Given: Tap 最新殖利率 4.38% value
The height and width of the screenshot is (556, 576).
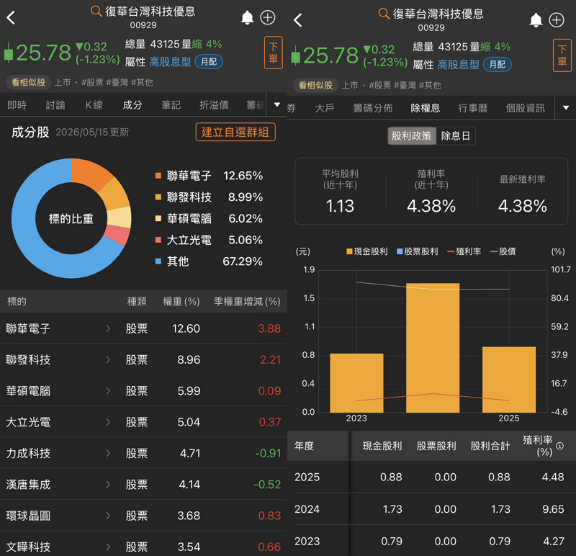Looking at the screenshot, I should [x=523, y=206].
